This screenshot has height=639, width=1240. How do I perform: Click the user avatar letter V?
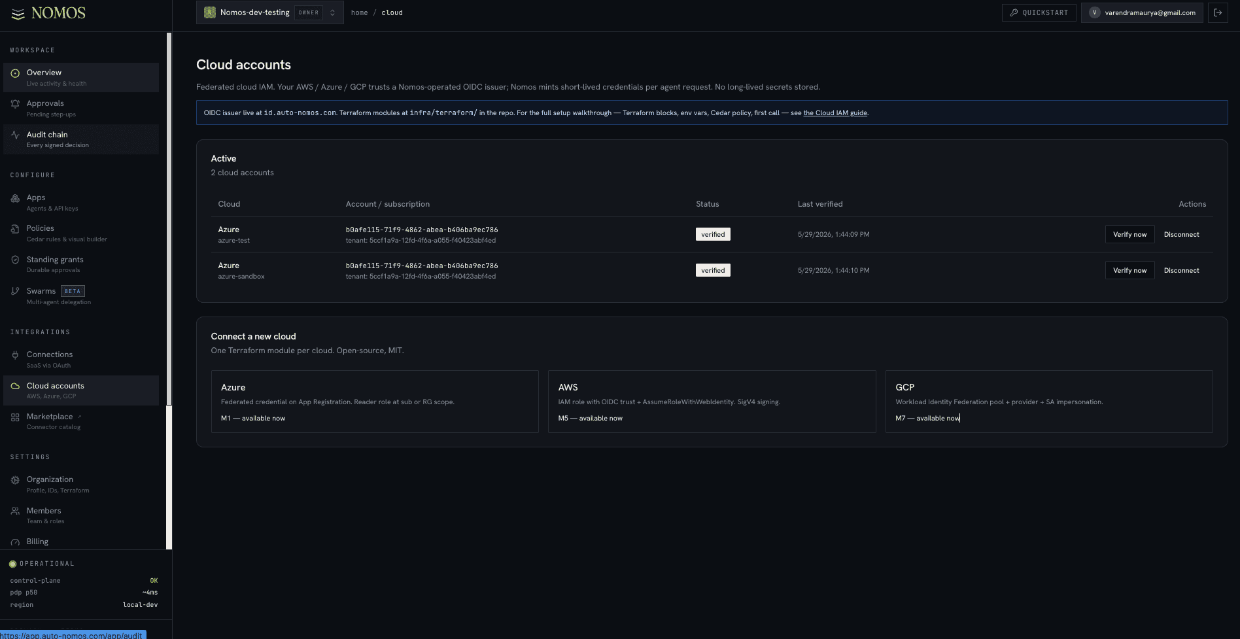[x=1094, y=12]
